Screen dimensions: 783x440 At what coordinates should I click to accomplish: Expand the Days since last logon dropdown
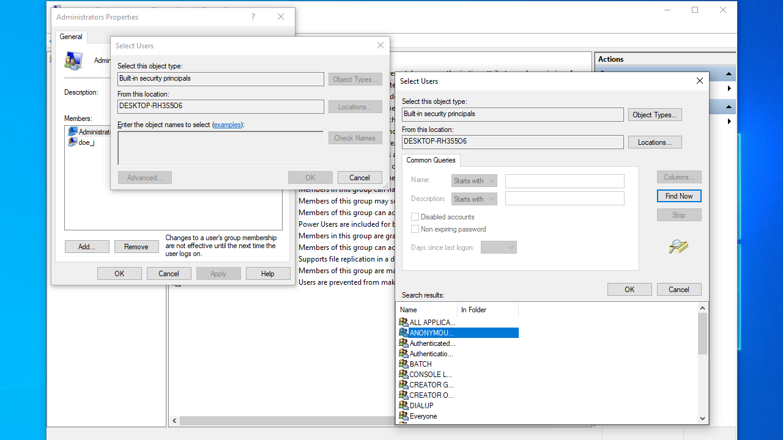(499, 248)
